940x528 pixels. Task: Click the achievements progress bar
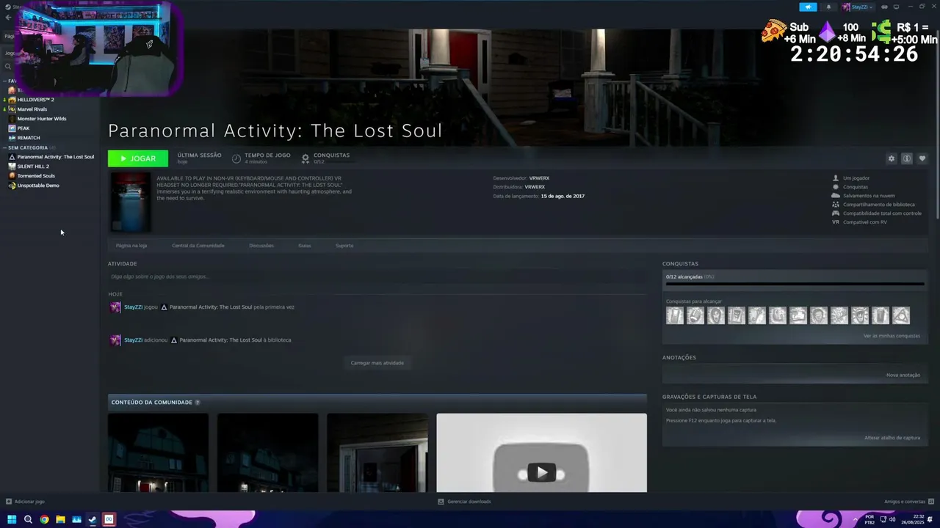coord(795,284)
